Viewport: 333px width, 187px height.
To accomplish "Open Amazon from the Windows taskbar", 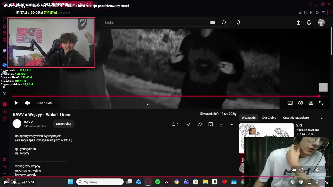I will pos(215,182).
